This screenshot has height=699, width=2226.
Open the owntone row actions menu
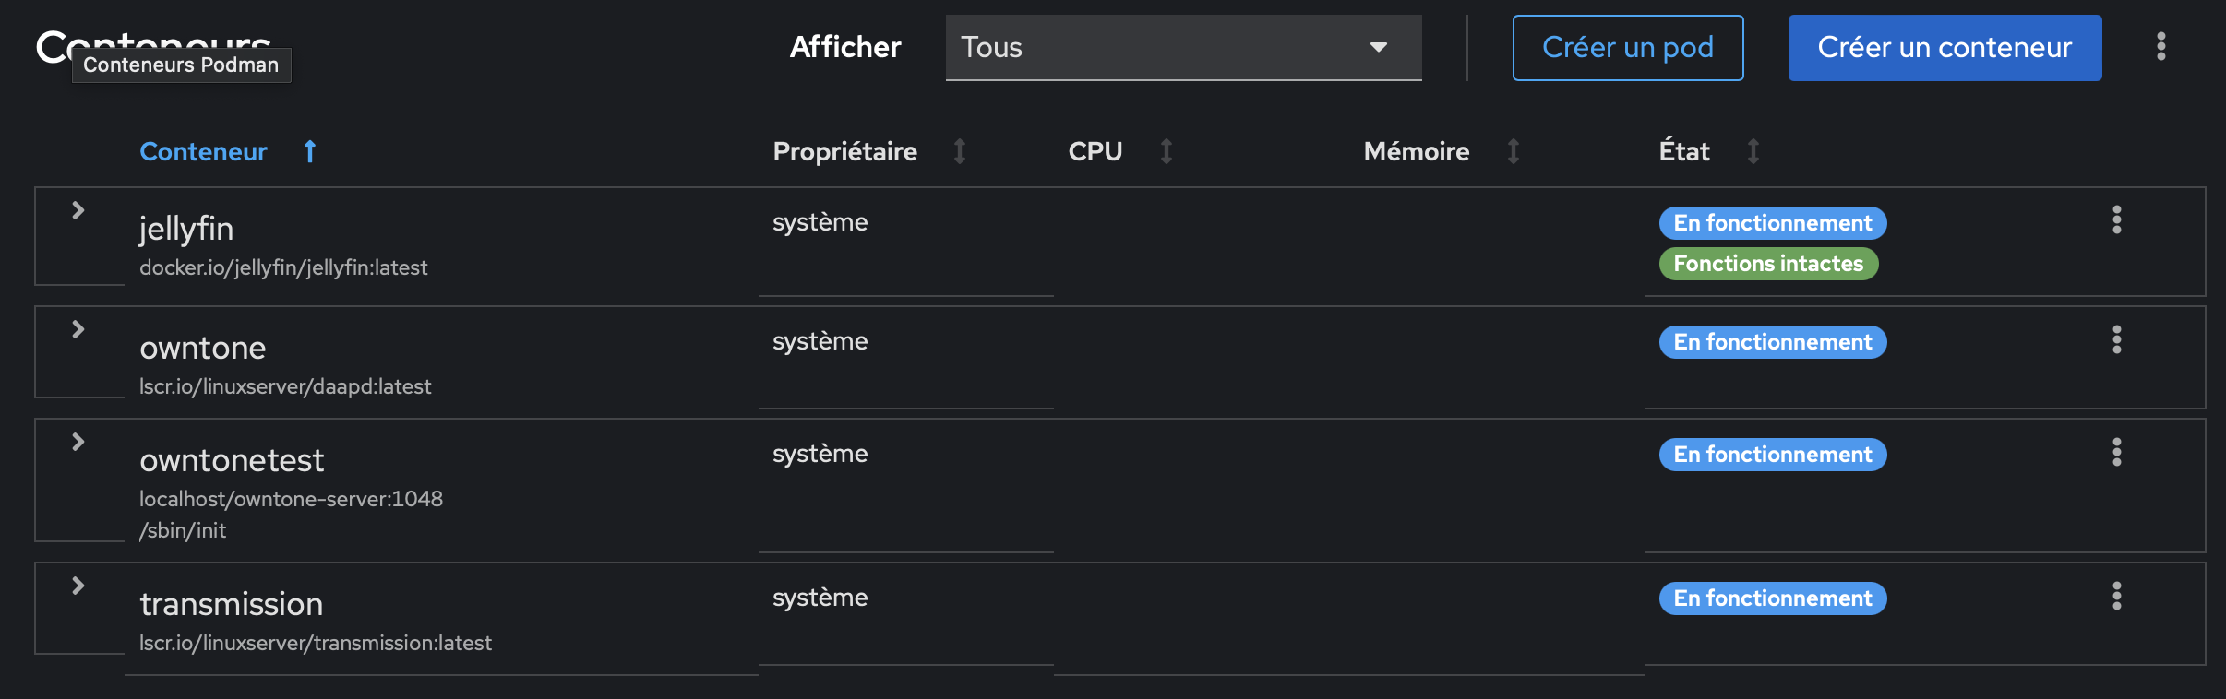[2116, 340]
